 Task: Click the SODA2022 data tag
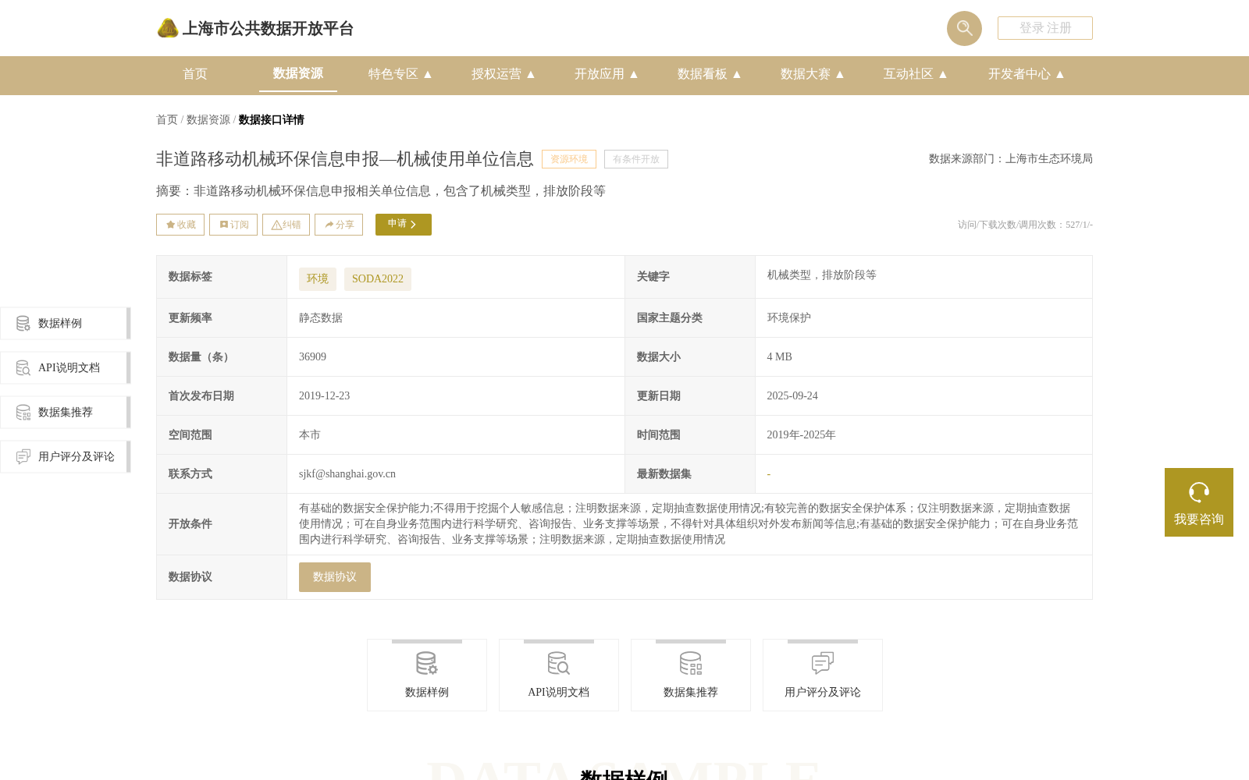[378, 279]
